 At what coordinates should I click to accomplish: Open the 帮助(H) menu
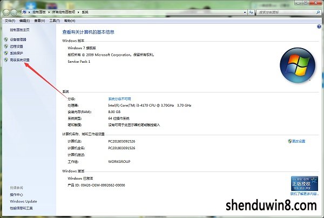pyautogui.click(x=70, y=21)
